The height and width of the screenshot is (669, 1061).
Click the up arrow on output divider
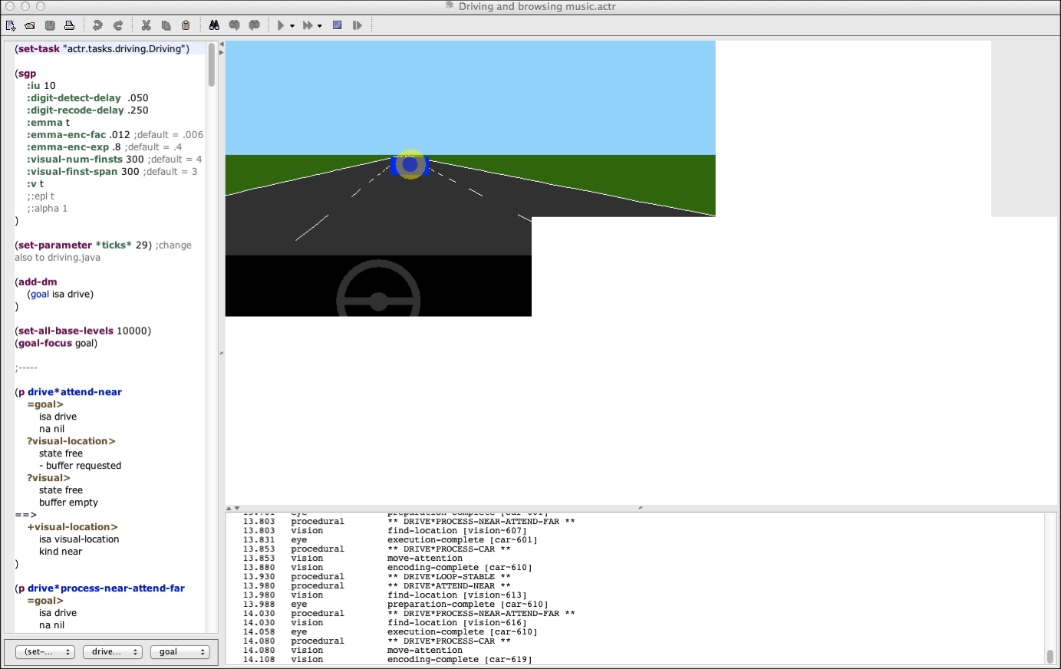229,508
